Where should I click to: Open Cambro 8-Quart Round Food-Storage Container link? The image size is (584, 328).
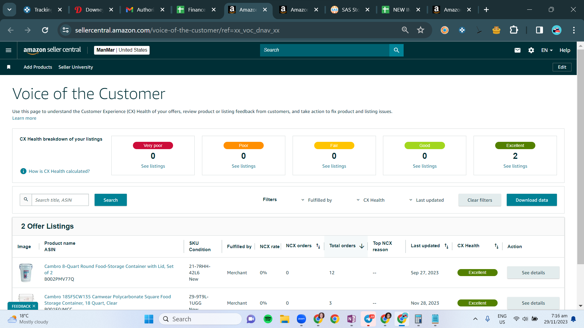(109, 269)
